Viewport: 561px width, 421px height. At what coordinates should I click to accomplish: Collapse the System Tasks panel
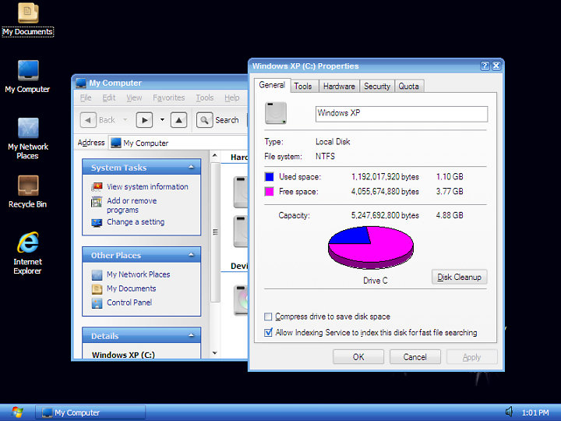(191, 167)
